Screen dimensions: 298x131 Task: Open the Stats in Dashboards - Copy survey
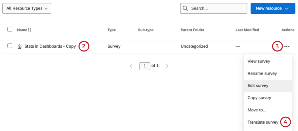coord(50,46)
